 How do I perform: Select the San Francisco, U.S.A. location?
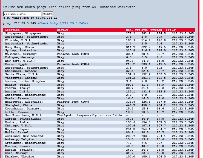tap(25, 115)
